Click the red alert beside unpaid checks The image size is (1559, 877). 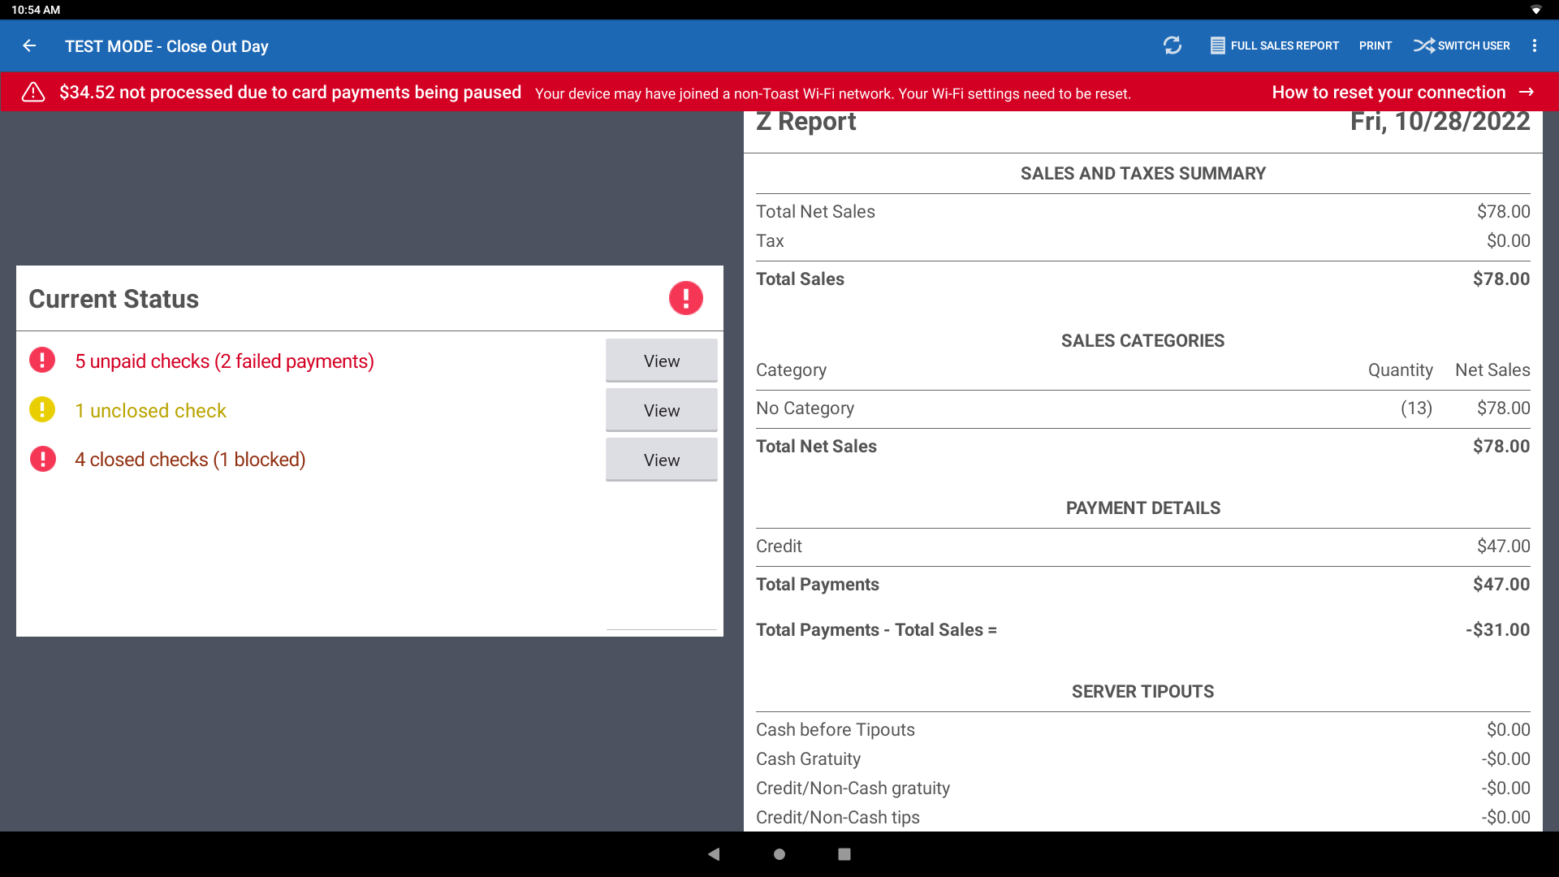click(x=42, y=360)
